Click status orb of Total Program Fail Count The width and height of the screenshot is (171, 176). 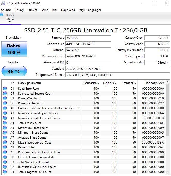(x=5, y=172)
